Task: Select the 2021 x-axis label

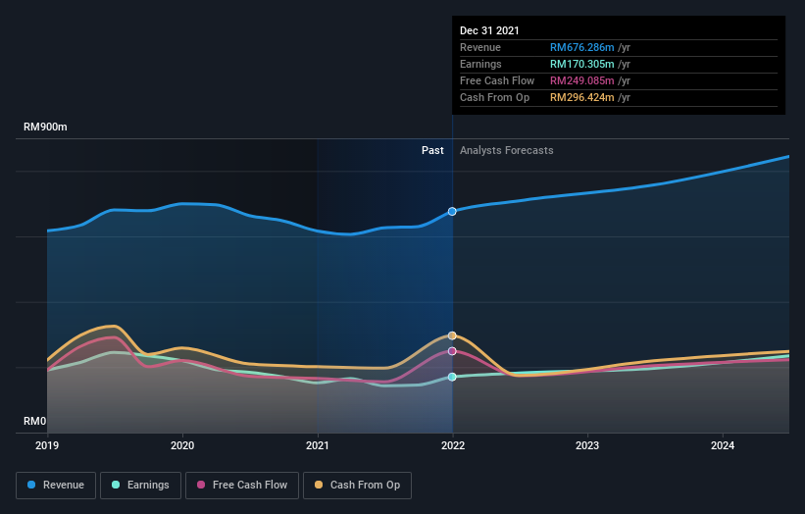Action: coord(318,445)
